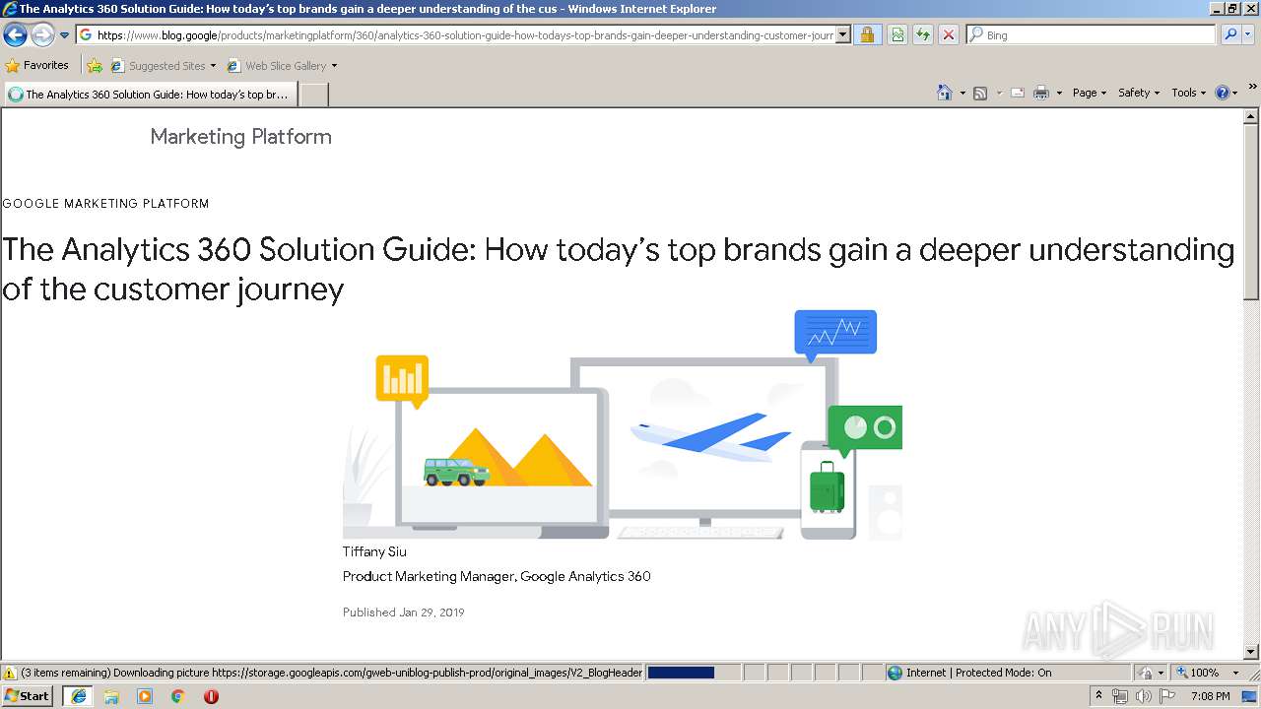Click the Published Jan 29, 2019 date

(403, 612)
